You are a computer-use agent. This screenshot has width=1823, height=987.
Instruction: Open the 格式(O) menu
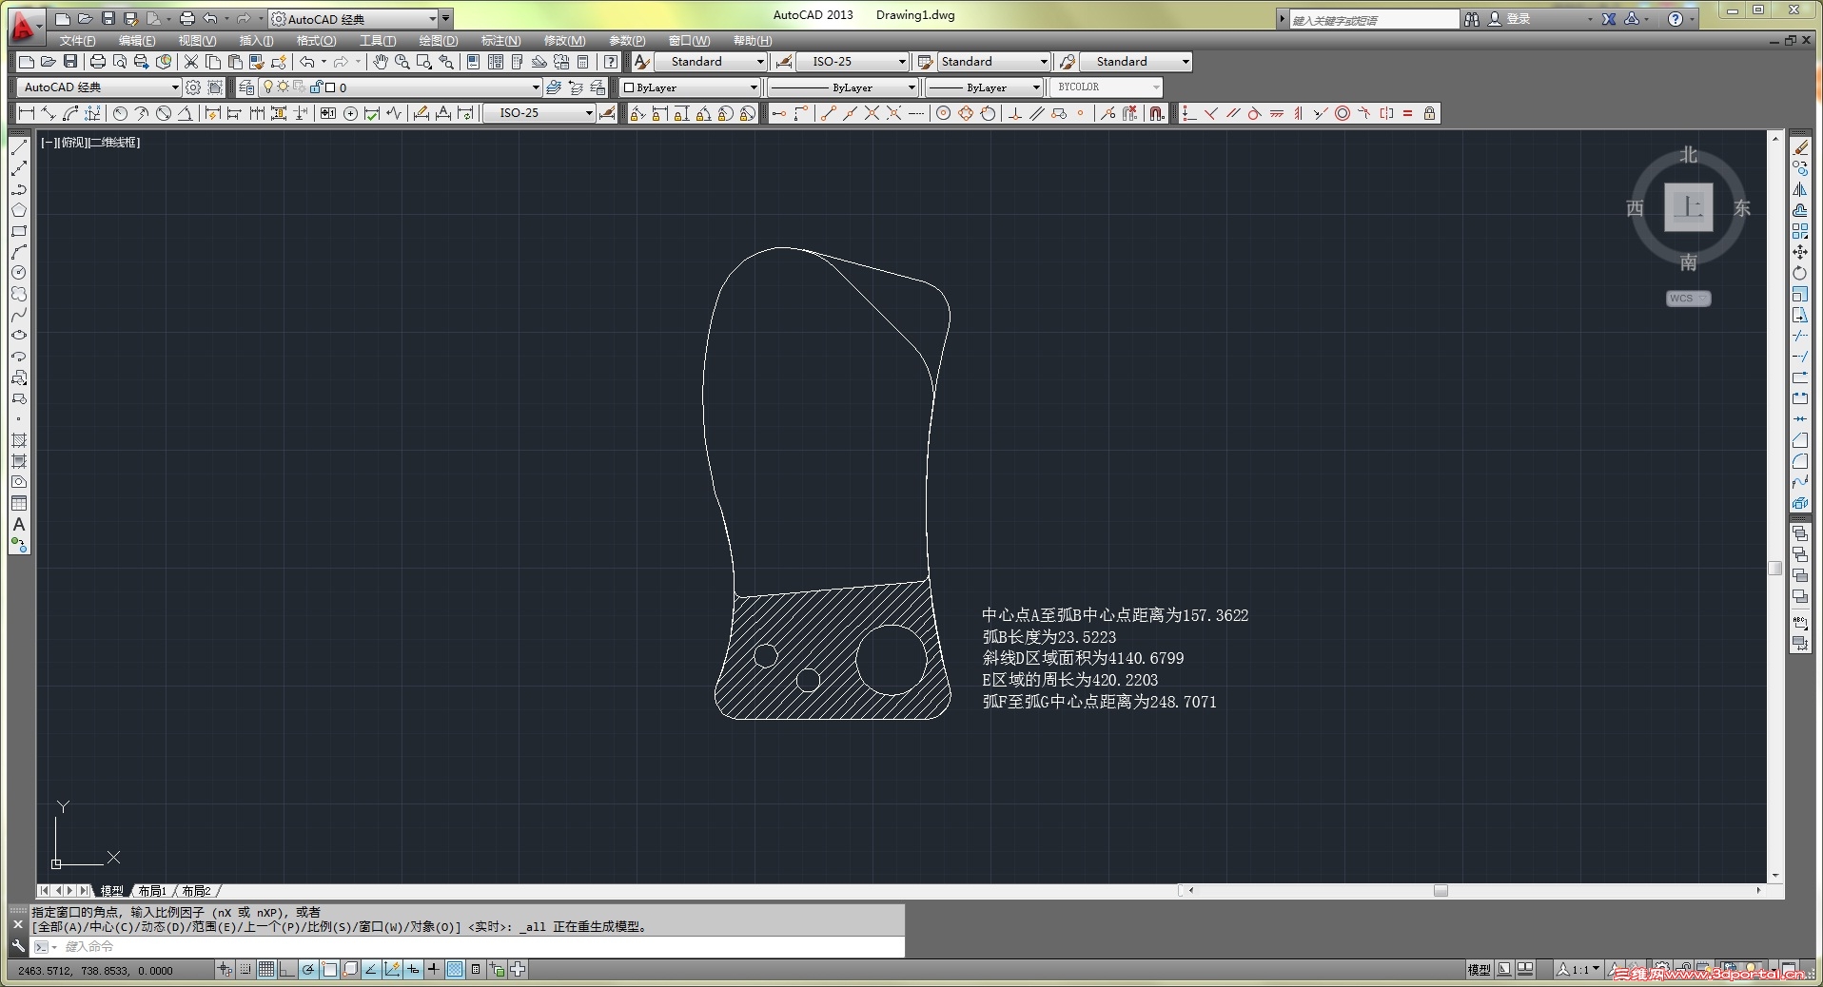click(x=316, y=41)
